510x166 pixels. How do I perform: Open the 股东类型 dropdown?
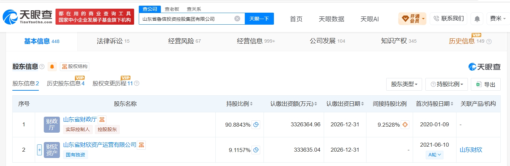coord(404,84)
